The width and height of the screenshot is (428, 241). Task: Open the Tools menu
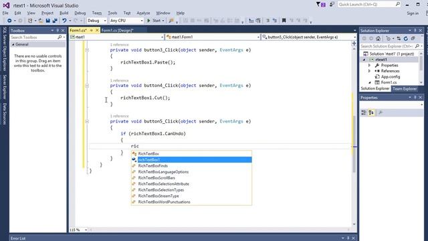112,13
